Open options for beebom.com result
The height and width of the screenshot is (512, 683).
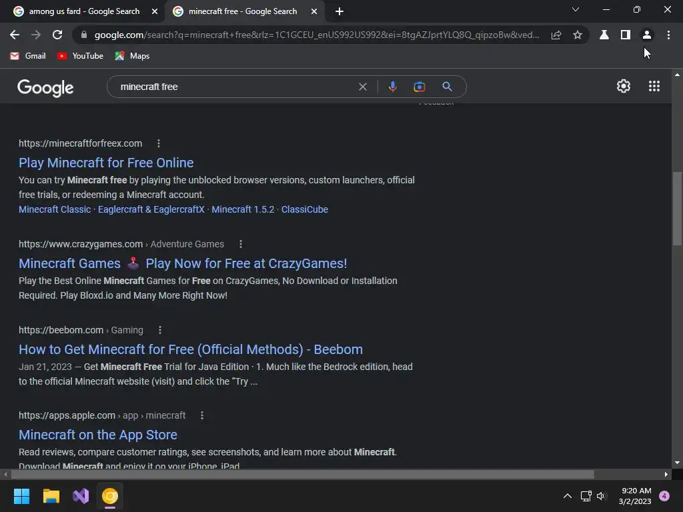pyautogui.click(x=160, y=330)
